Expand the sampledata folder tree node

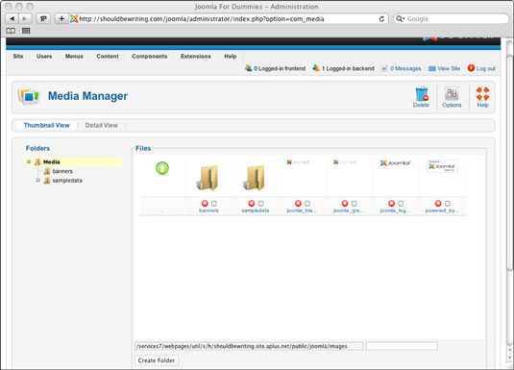pos(38,180)
